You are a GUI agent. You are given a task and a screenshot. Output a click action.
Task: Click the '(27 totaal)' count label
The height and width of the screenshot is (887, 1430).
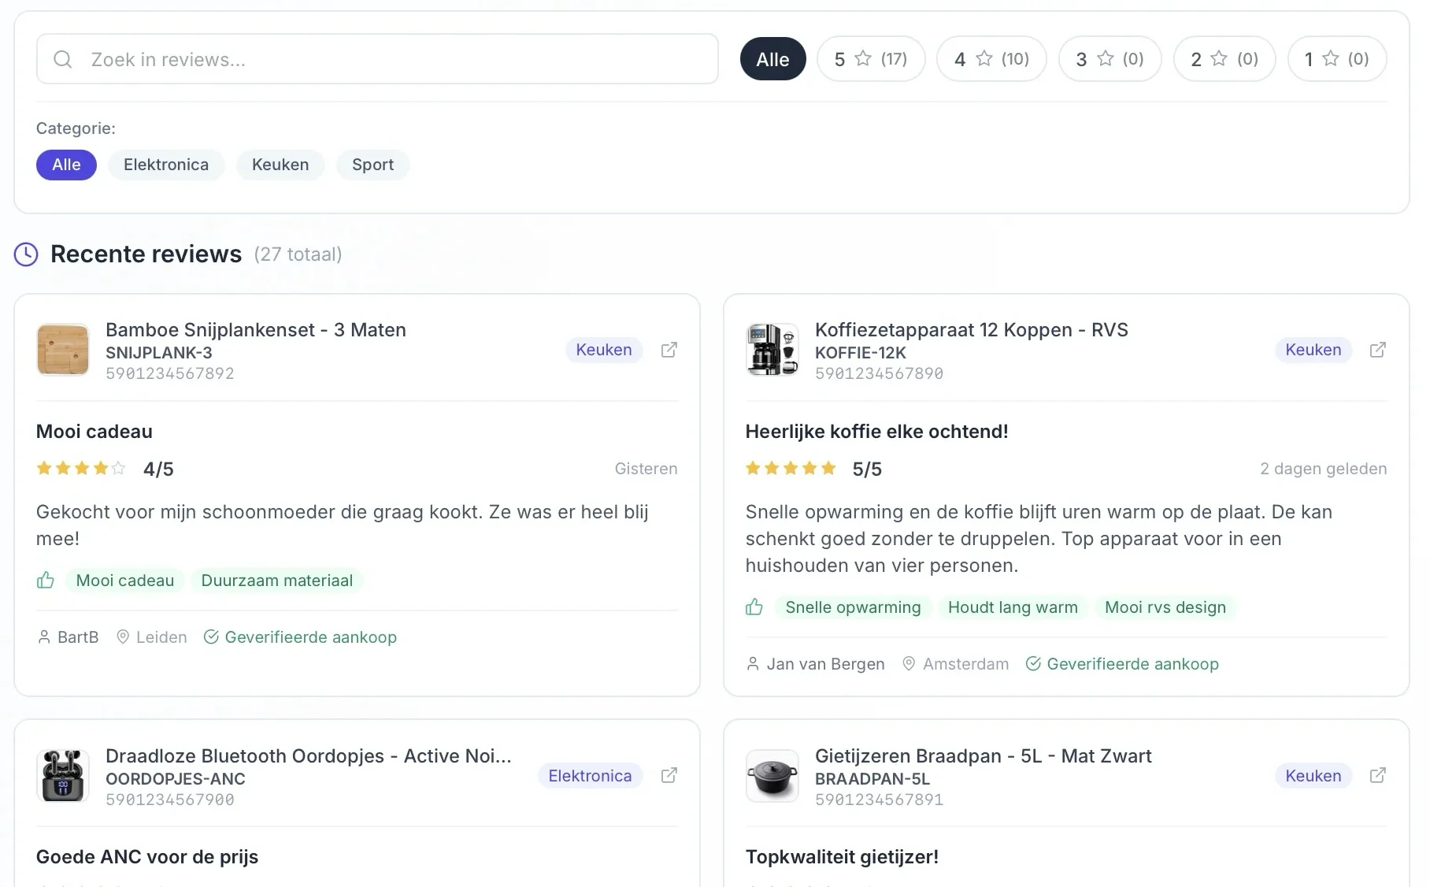pyautogui.click(x=298, y=254)
